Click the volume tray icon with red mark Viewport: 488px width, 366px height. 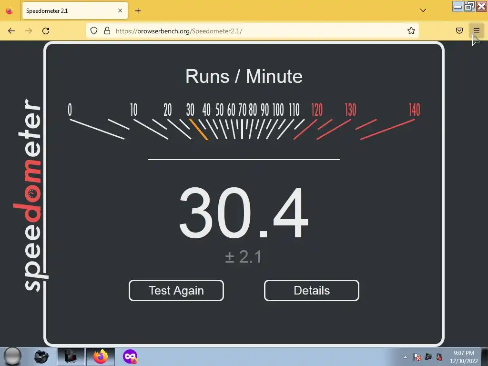coord(439,357)
